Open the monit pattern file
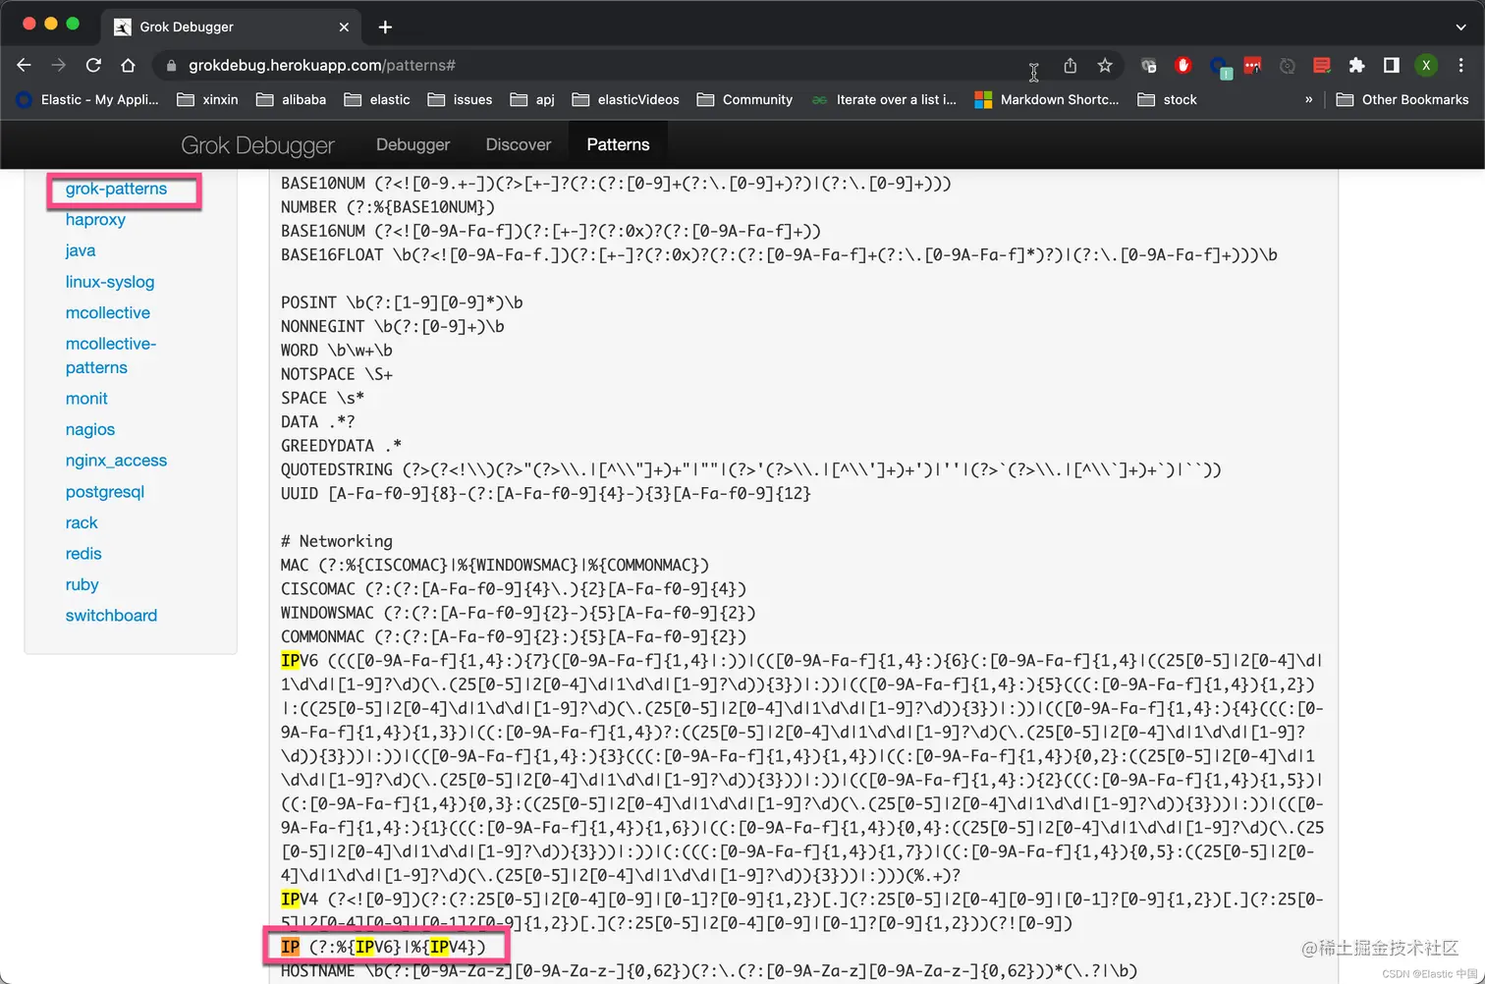The height and width of the screenshot is (984, 1485). pyautogui.click(x=86, y=399)
